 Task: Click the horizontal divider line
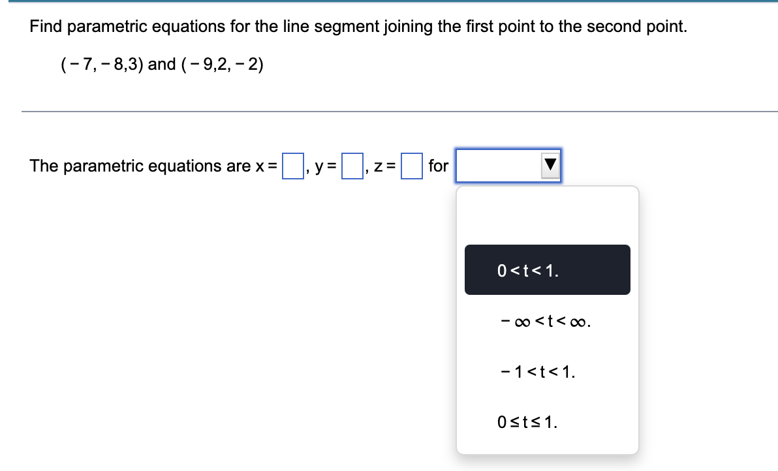pyautogui.click(x=389, y=112)
